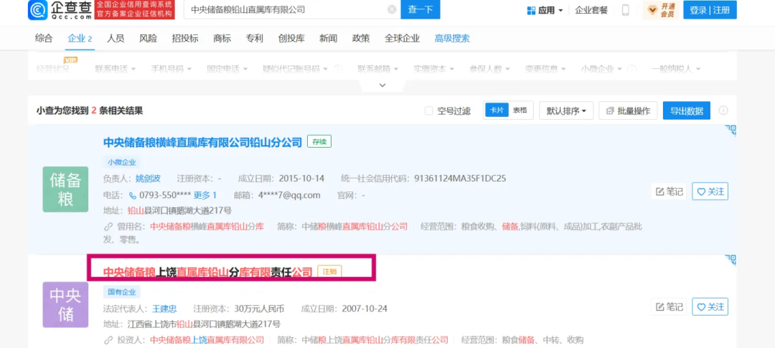Open the 固定电话 filter dropdown
775x348 pixels.
tap(227, 69)
